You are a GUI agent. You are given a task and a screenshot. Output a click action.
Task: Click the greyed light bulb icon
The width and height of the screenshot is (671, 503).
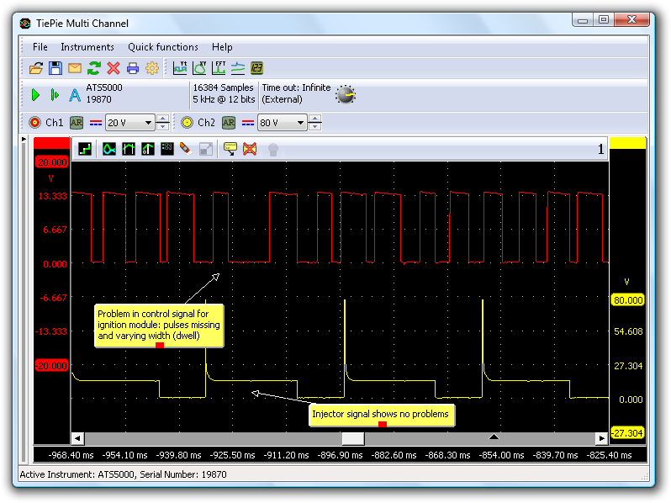tap(273, 150)
